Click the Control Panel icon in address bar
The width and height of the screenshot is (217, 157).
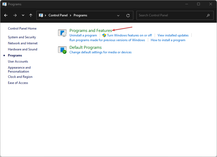[x=41, y=15]
